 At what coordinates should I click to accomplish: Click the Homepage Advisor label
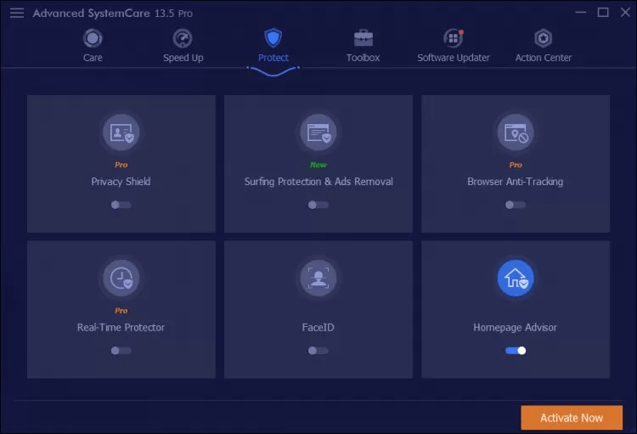click(x=516, y=328)
